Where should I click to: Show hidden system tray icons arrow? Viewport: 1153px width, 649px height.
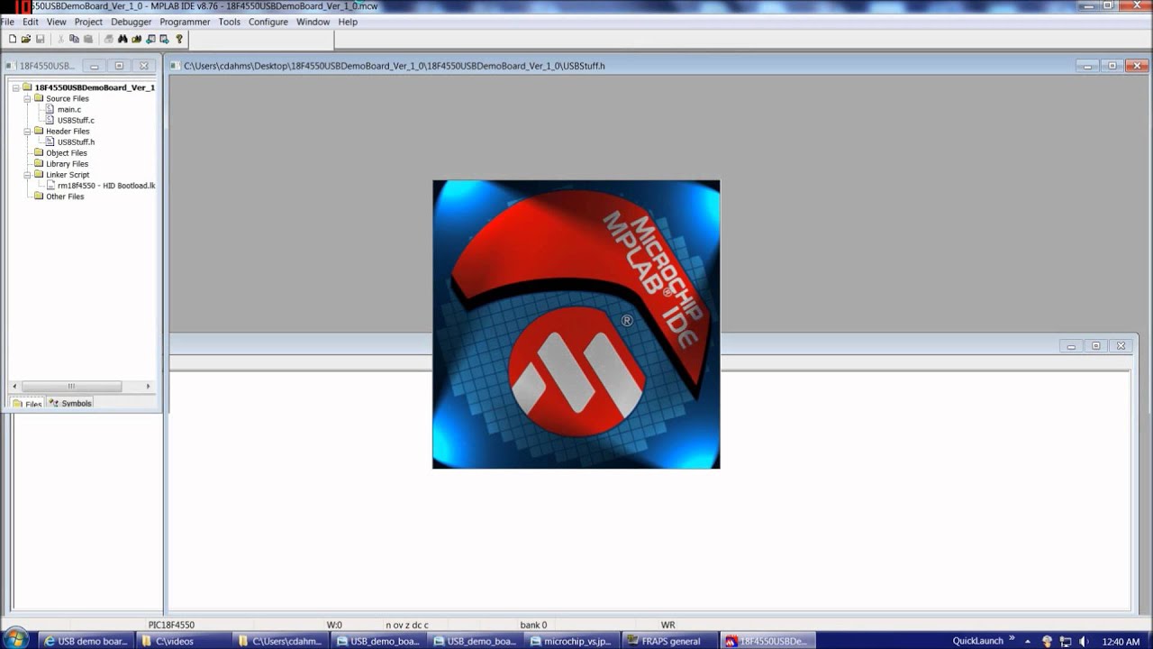click(x=1030, y=641)
